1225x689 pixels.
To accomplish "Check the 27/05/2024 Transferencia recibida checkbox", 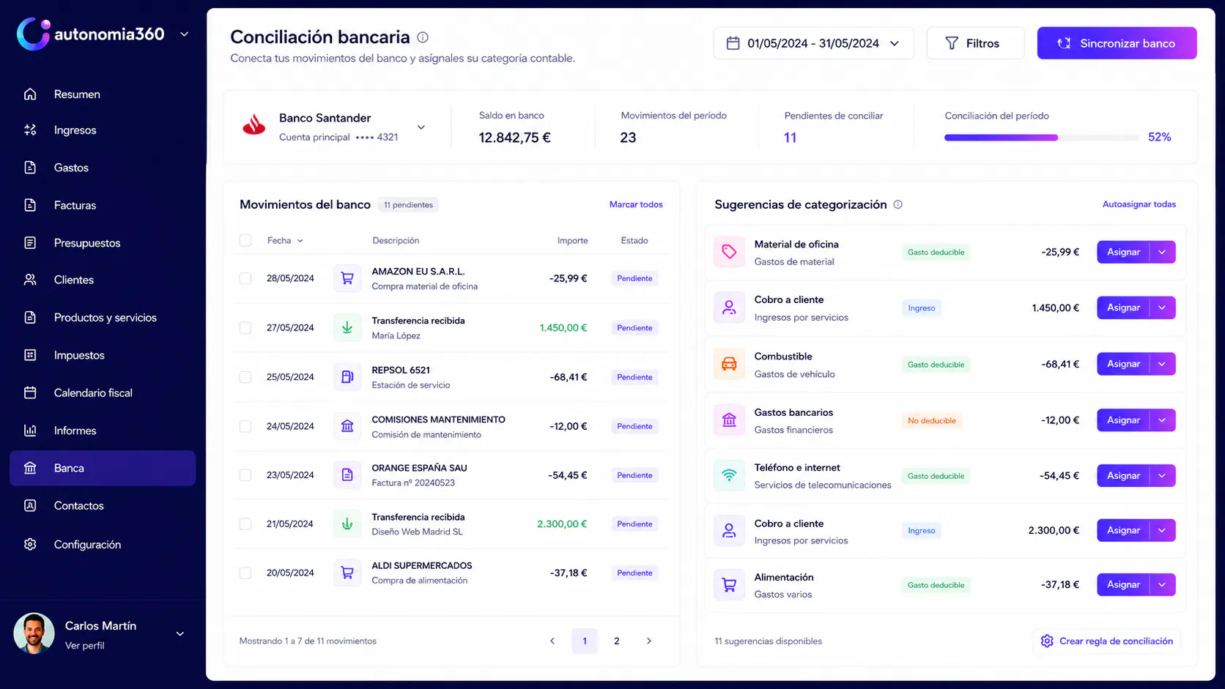I will pos(245,327).
